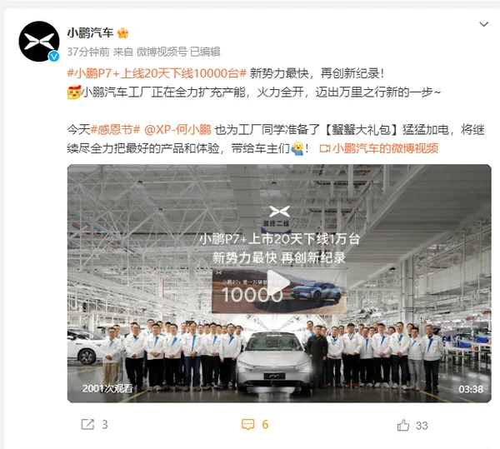Screen dimensions: 500x449
Task: Click the 37分钟前 timestamp
Action: (x=88, y=52)
